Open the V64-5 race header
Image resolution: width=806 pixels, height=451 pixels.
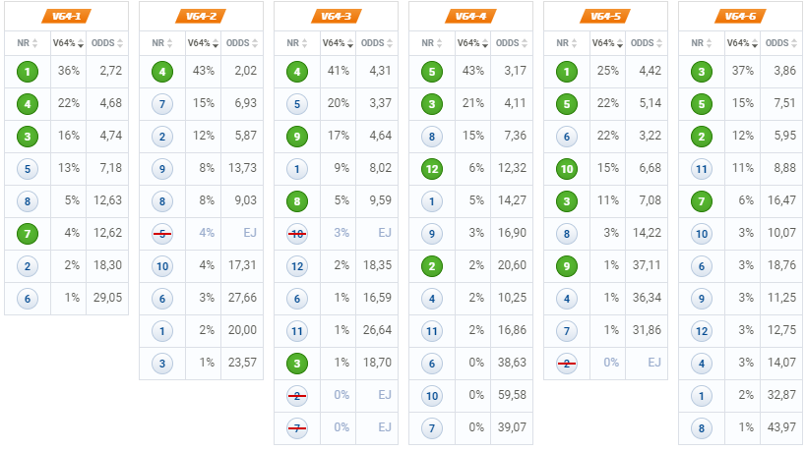tap(605, 17)
